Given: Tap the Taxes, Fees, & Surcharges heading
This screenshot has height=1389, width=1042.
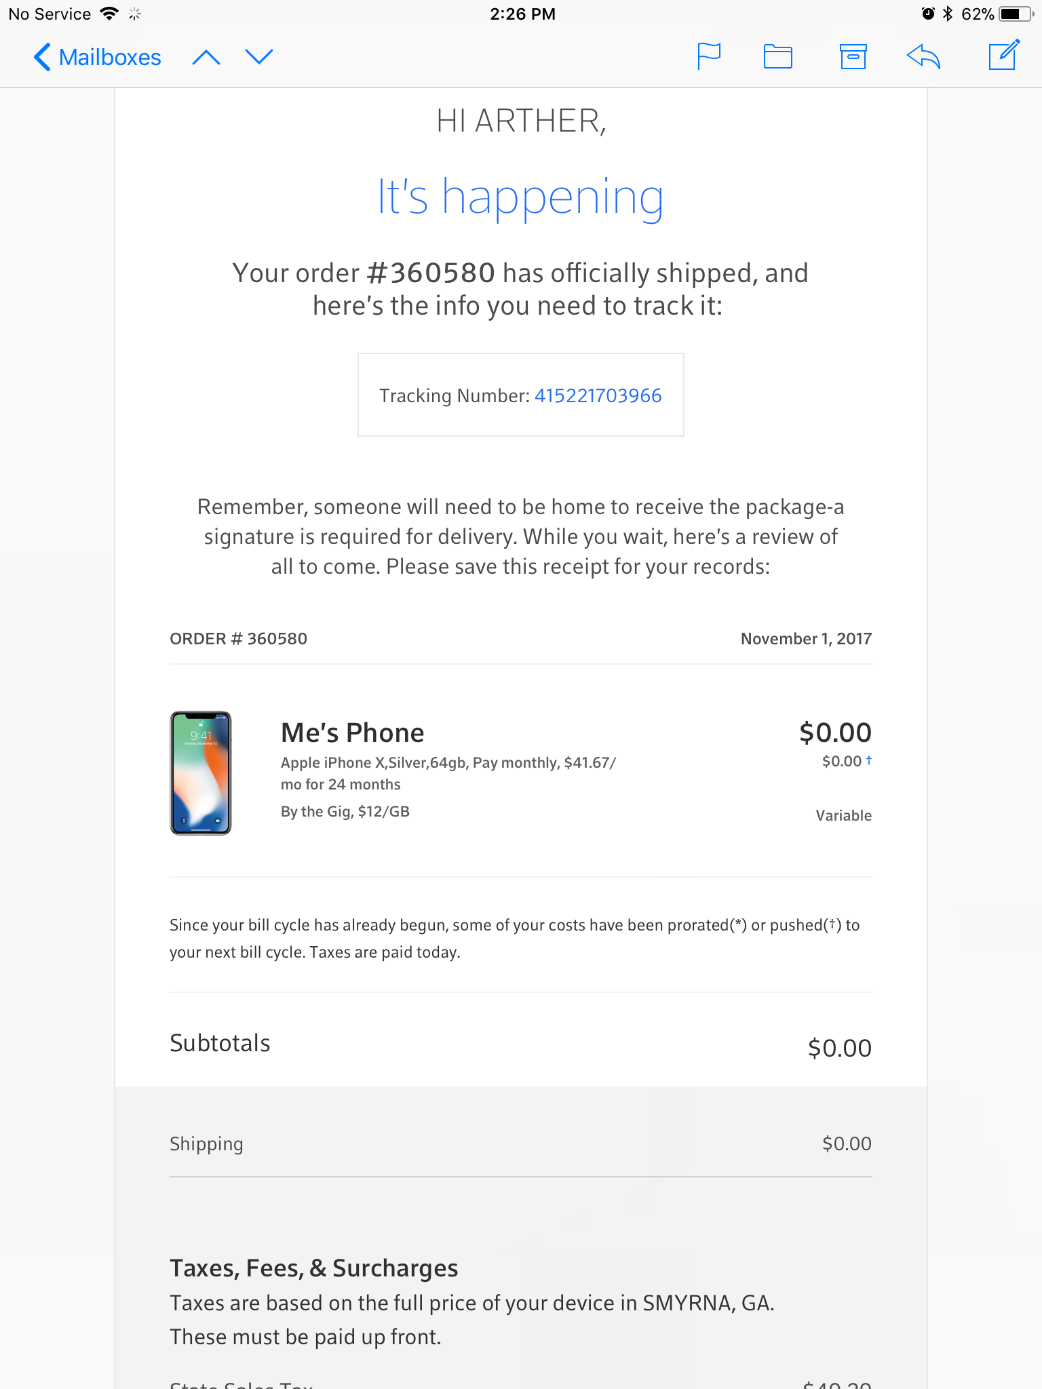Looking at the screenshot, I should (313, 1268).
